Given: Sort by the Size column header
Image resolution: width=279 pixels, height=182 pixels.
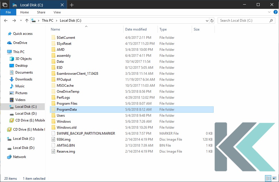Looking at the screenshot, I should coord(197,29).
